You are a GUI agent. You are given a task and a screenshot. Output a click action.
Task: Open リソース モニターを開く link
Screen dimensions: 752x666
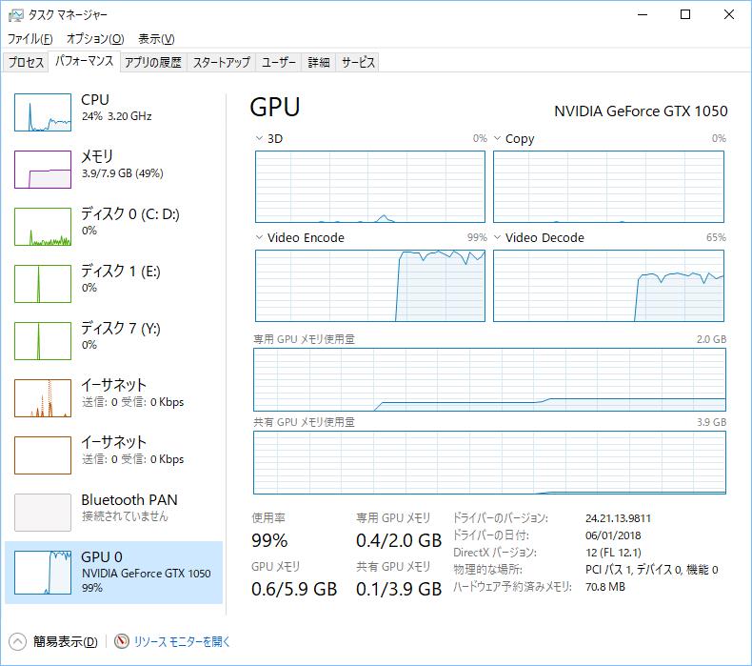pyautogui.click(x=182, y=641)
